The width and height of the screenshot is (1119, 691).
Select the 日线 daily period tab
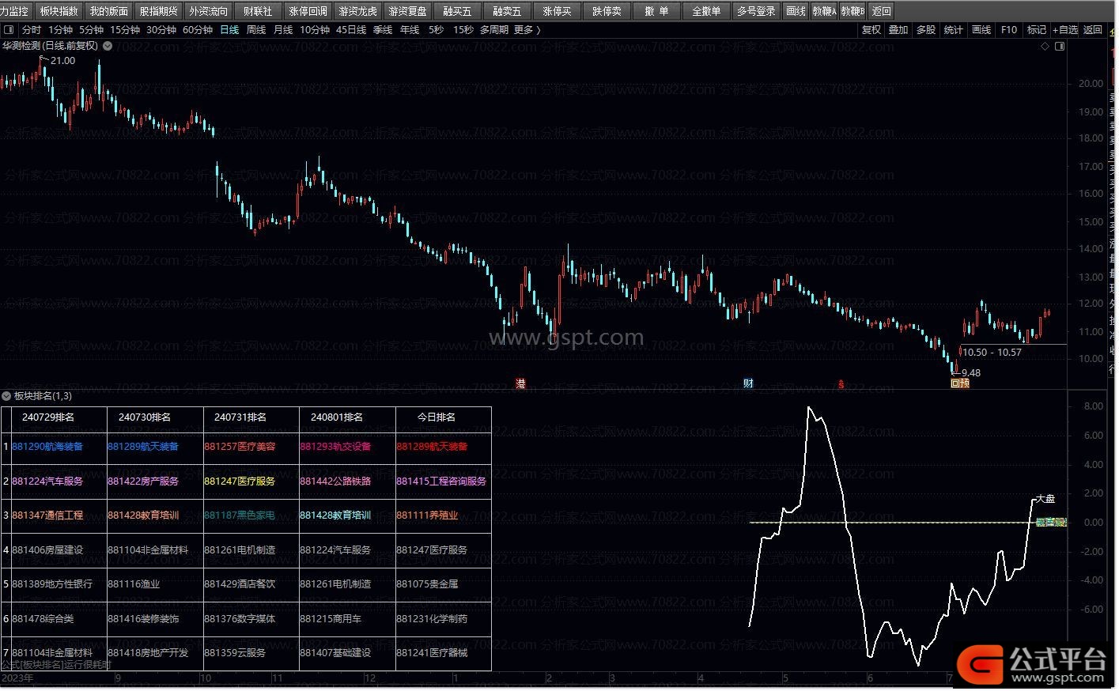pyautogui.click(x=229, y=30)
